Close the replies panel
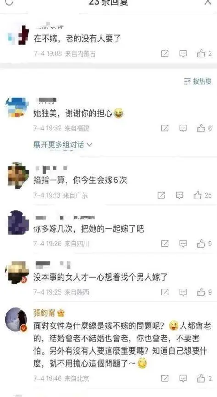This screenshot has height=397, width=217. click(208, 2)
